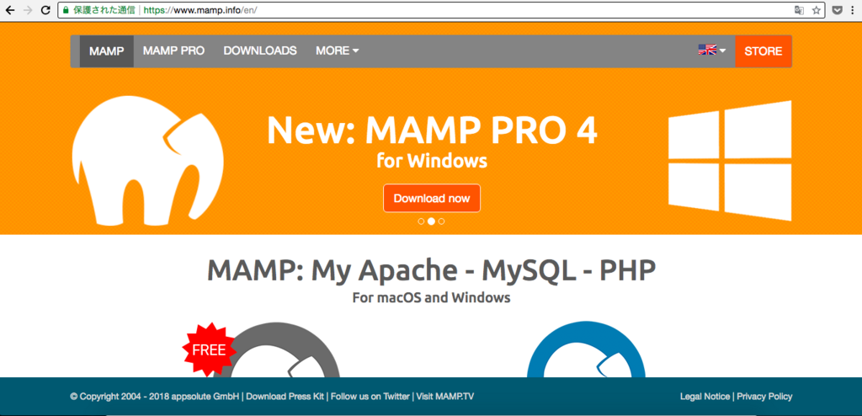Click 'MAMP: My Apache - MySQL - PHP' heading
This screenshot has width=862, height=416.
click(x=432, y=270)
